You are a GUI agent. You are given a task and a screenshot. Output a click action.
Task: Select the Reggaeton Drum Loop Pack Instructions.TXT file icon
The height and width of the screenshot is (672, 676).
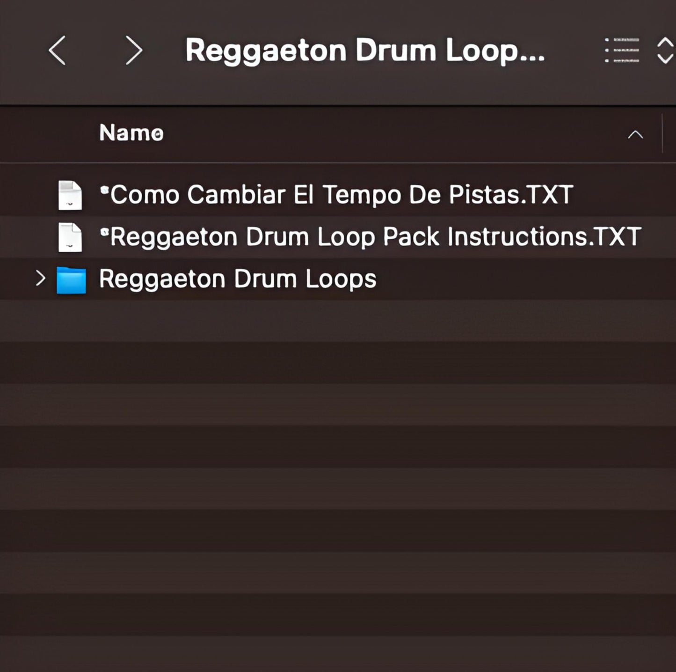point(70,237)
